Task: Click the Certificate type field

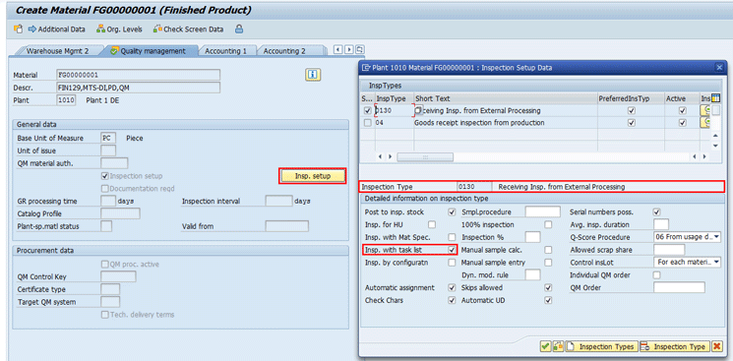Action: (x=110, y=289)
